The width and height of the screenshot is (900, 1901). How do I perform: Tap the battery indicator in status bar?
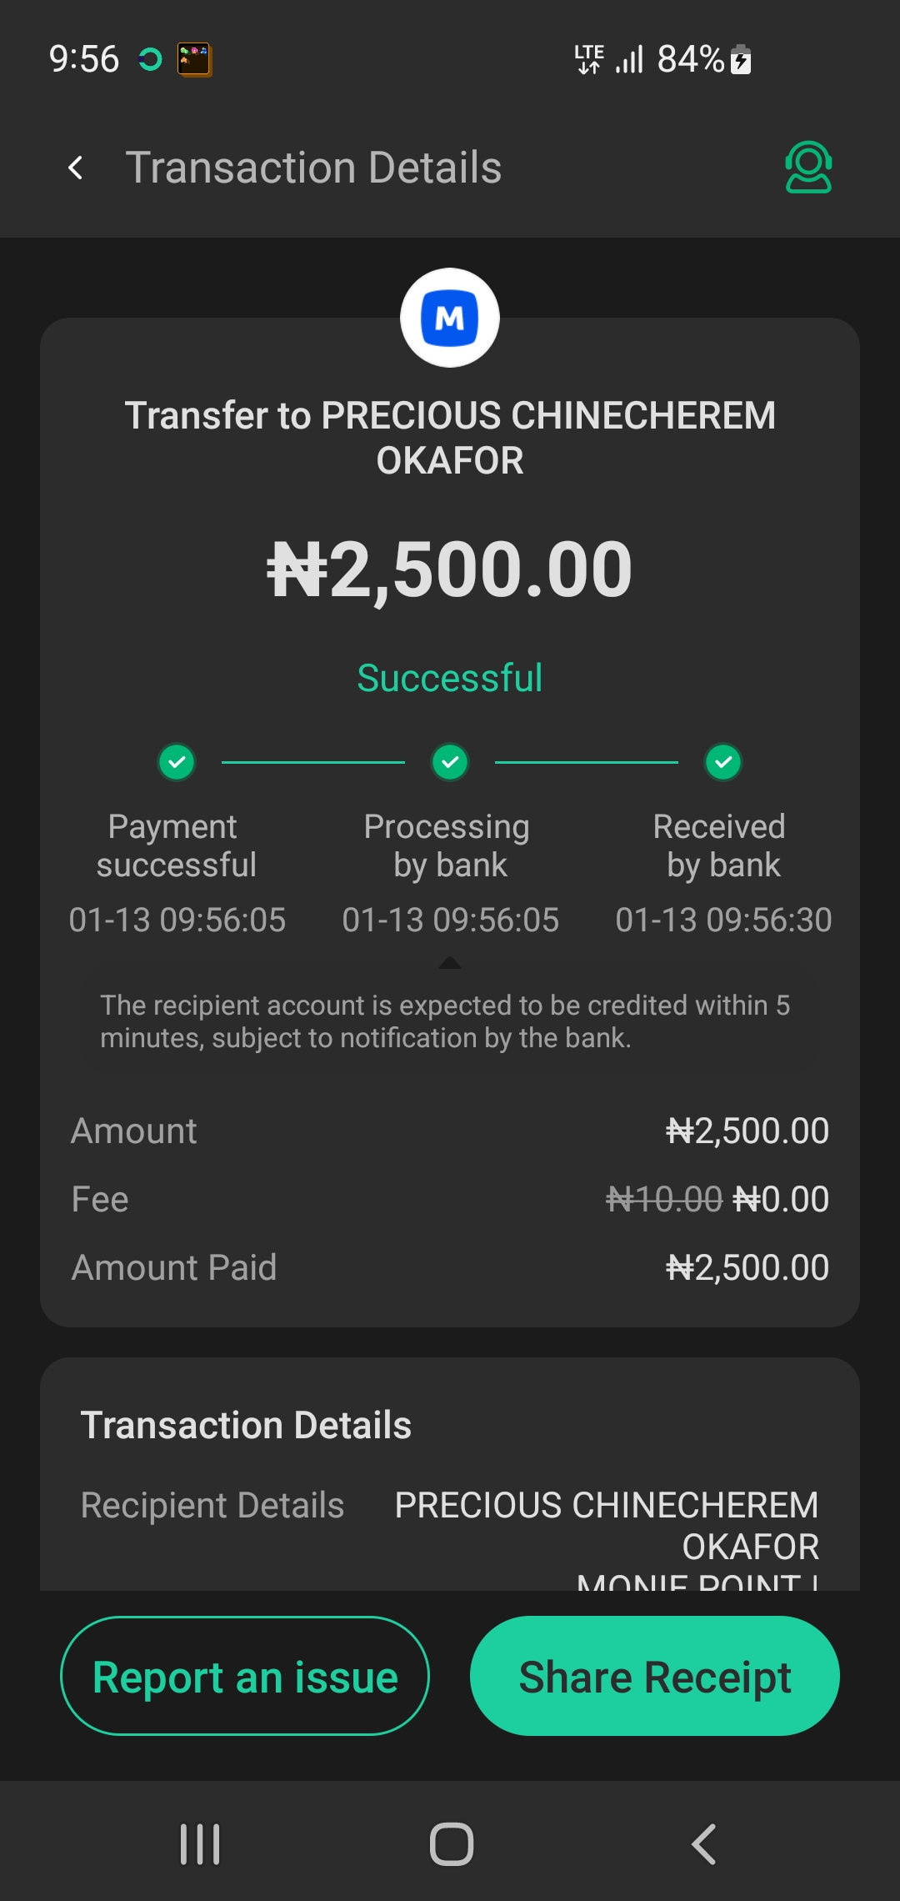741,60
